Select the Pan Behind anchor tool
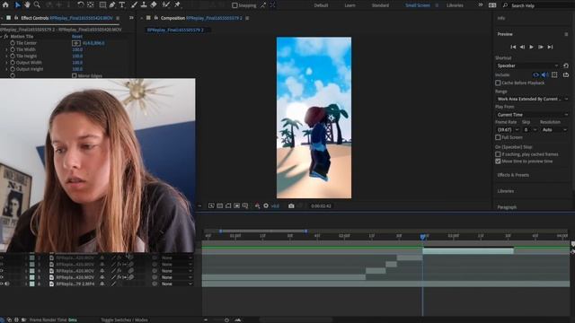The image size is (575, 323). [90, 4]
